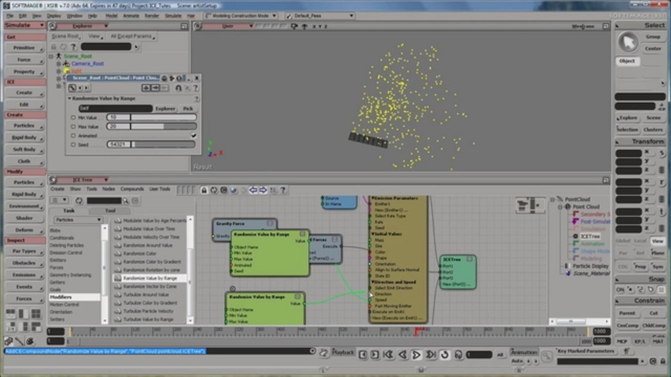The height and width of the screenshot is (377, 671).
Task: Open the Simulate module dropdown
Action: click(x=25, y=25)
